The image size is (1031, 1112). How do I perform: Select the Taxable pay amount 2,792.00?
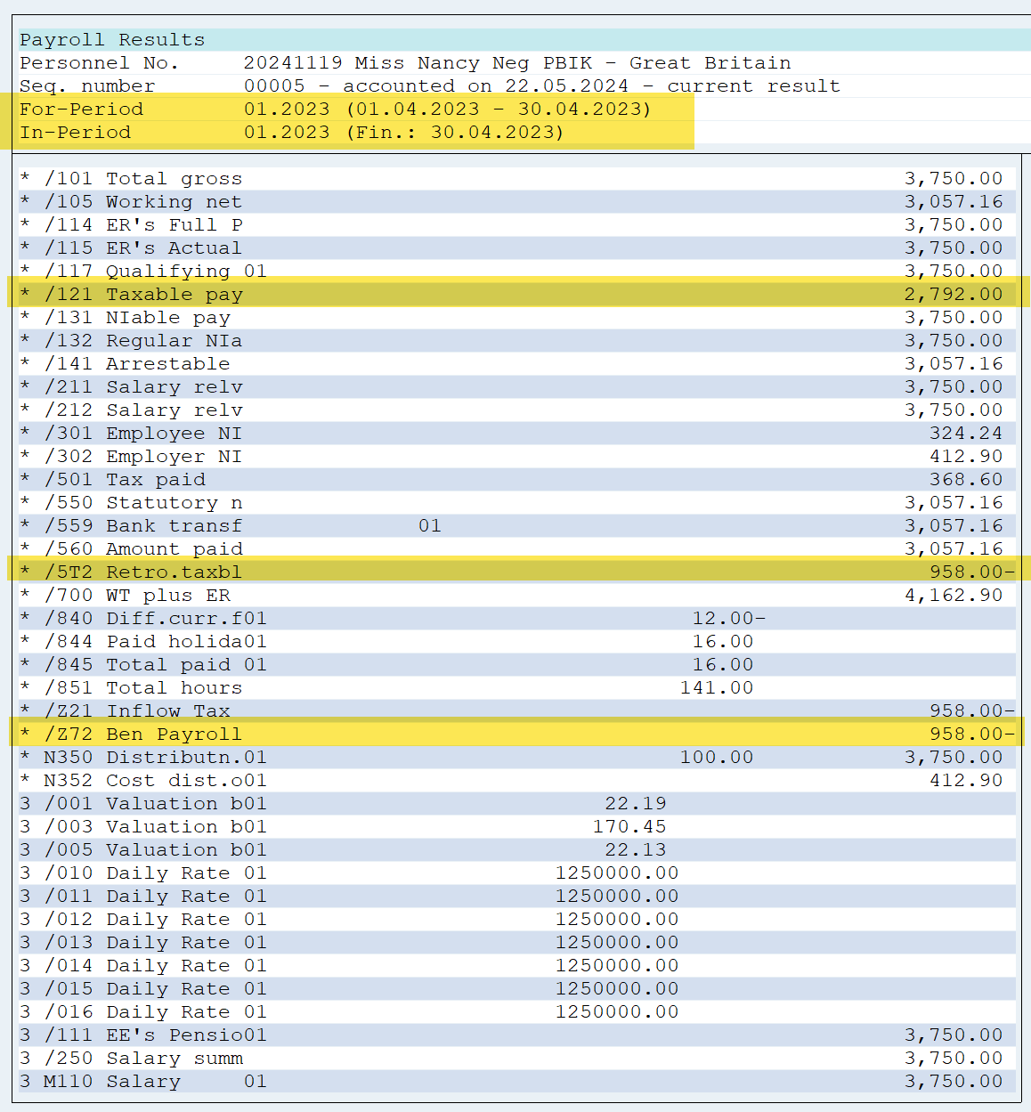(x=954, y=295)
